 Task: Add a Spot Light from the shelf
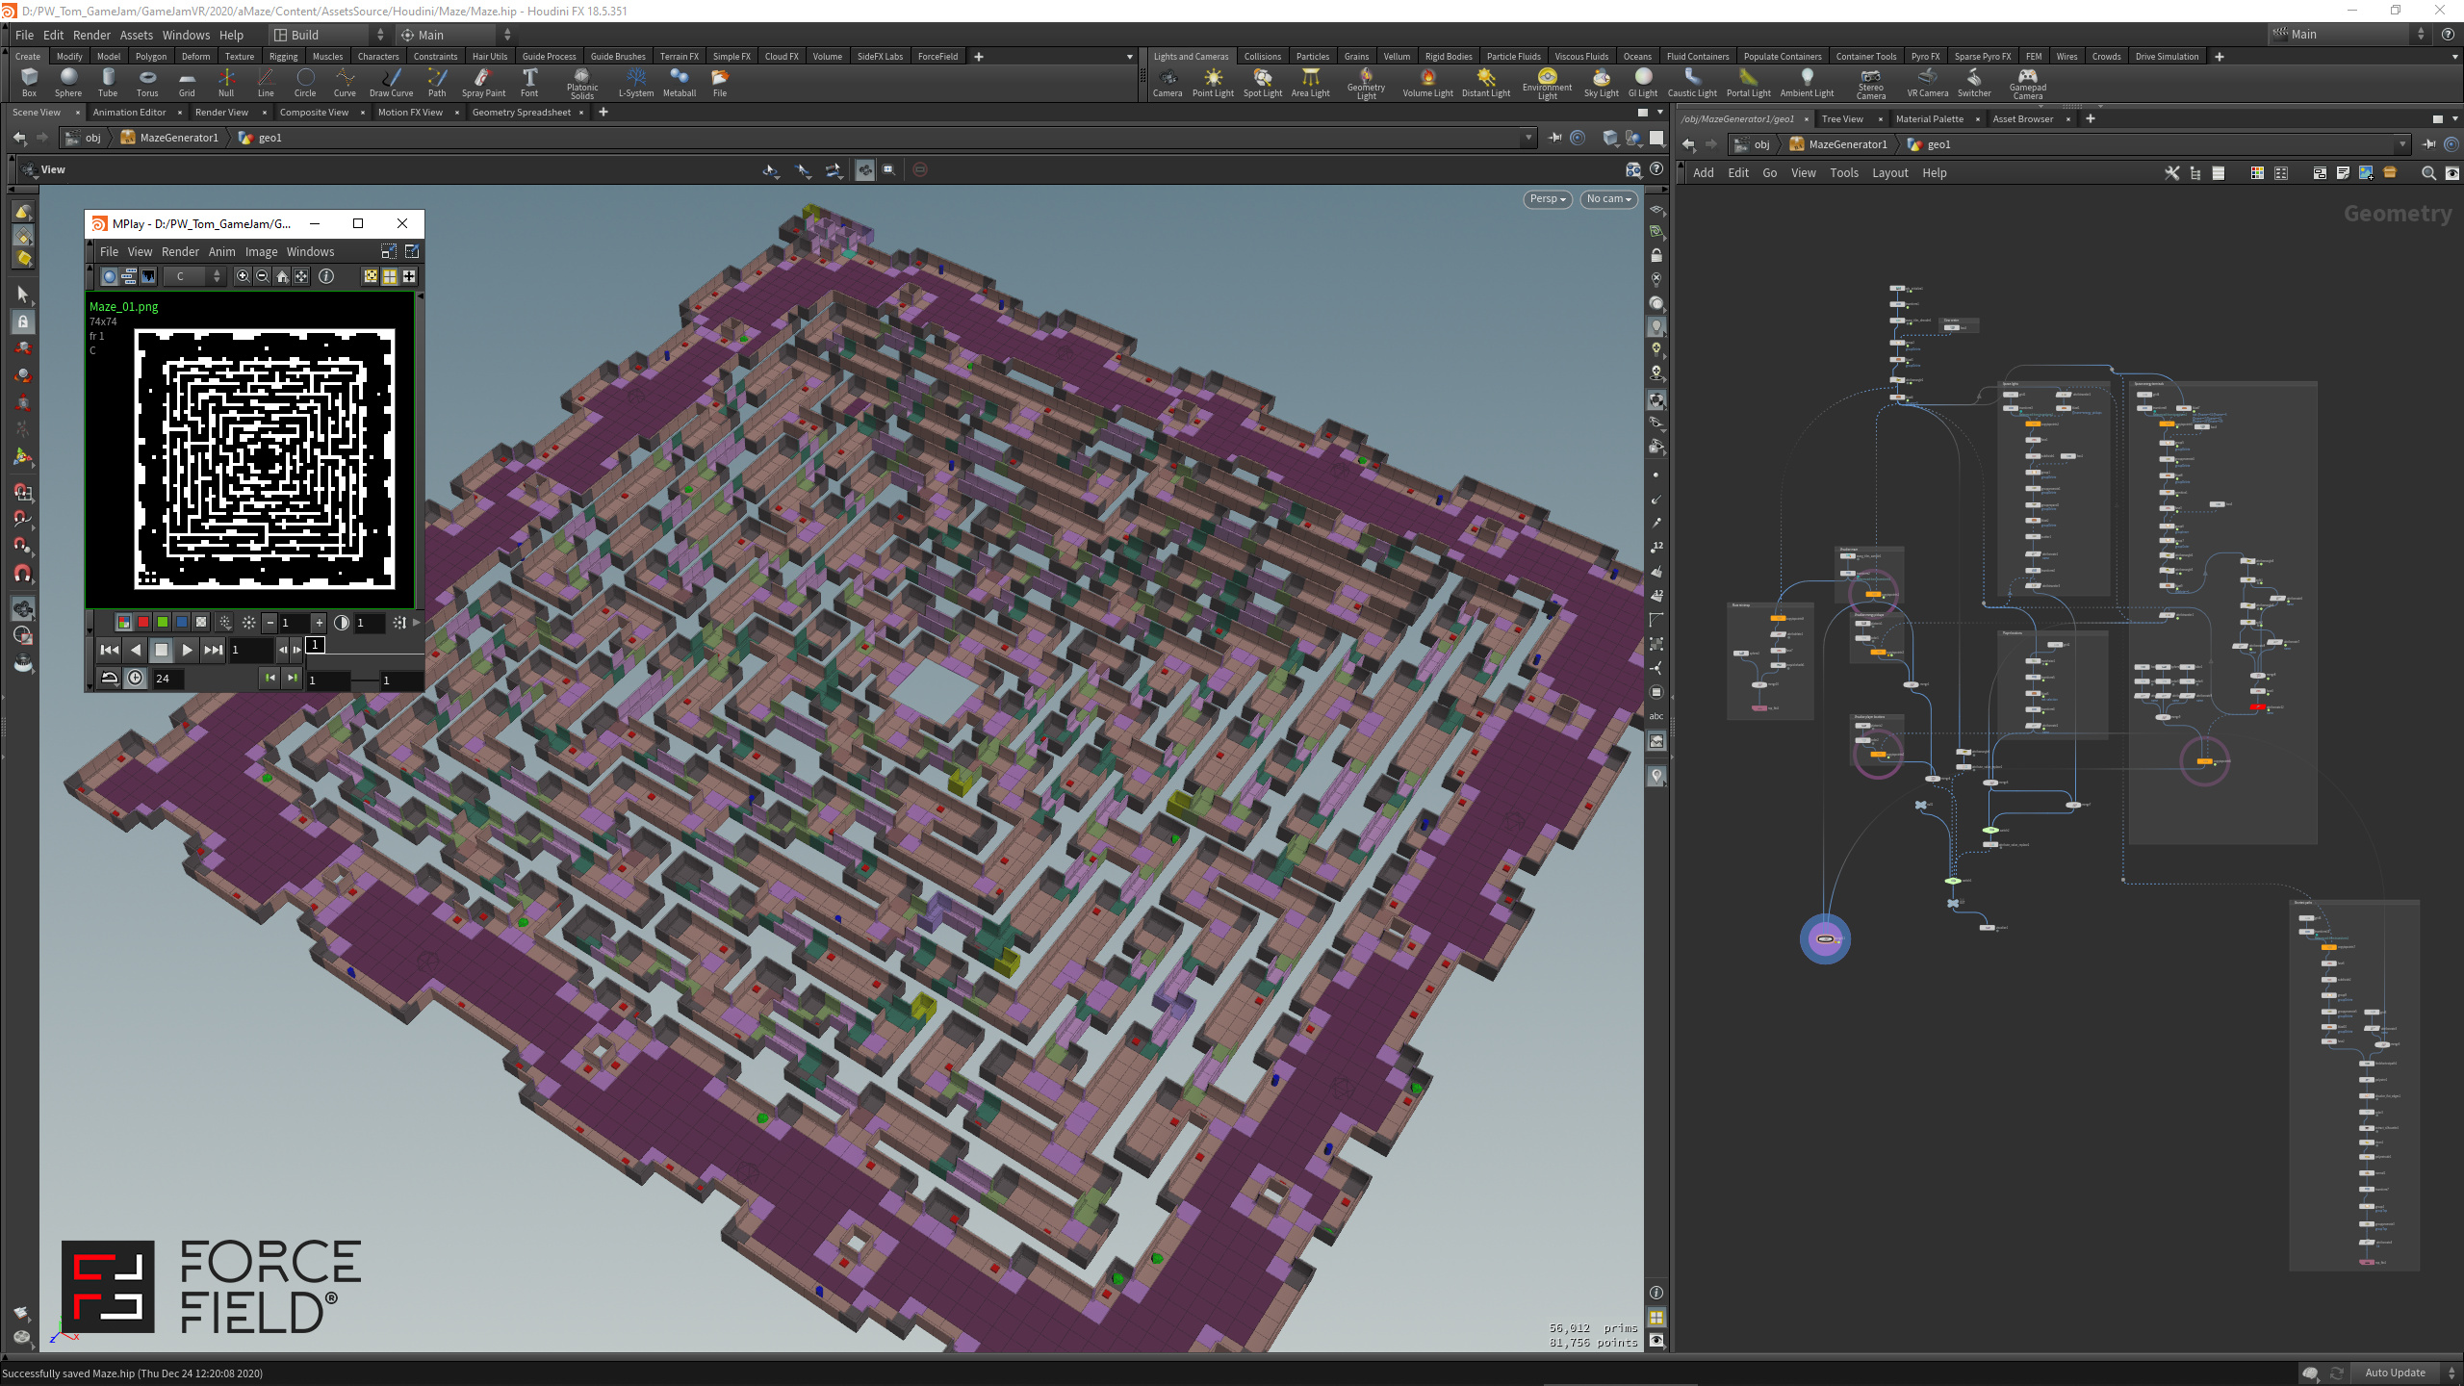click(x=1262, y=82)
